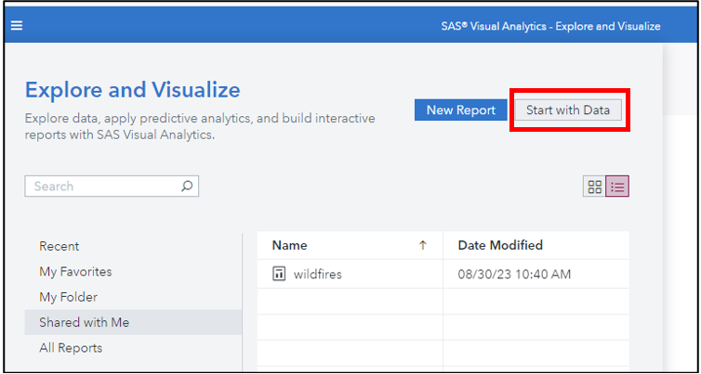This screenshot has height=374, width=701.
Task: Click the SAS Visual Analytics title in header
Action: pos(550,26)
